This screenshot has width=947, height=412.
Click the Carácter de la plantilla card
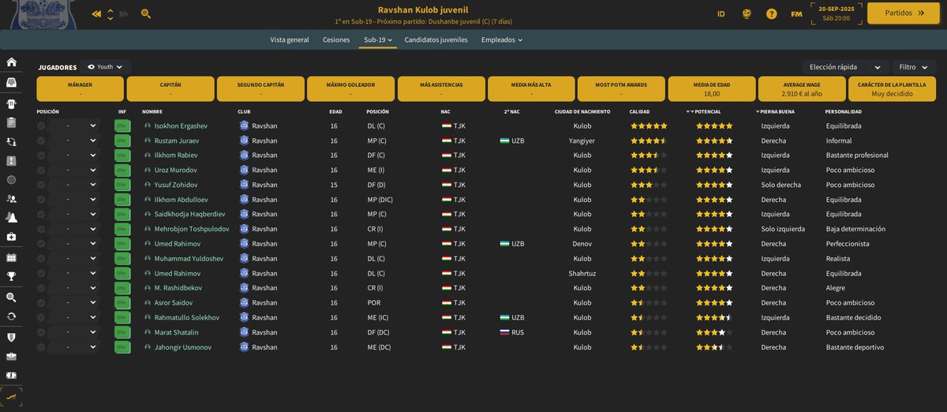(893, 88)
